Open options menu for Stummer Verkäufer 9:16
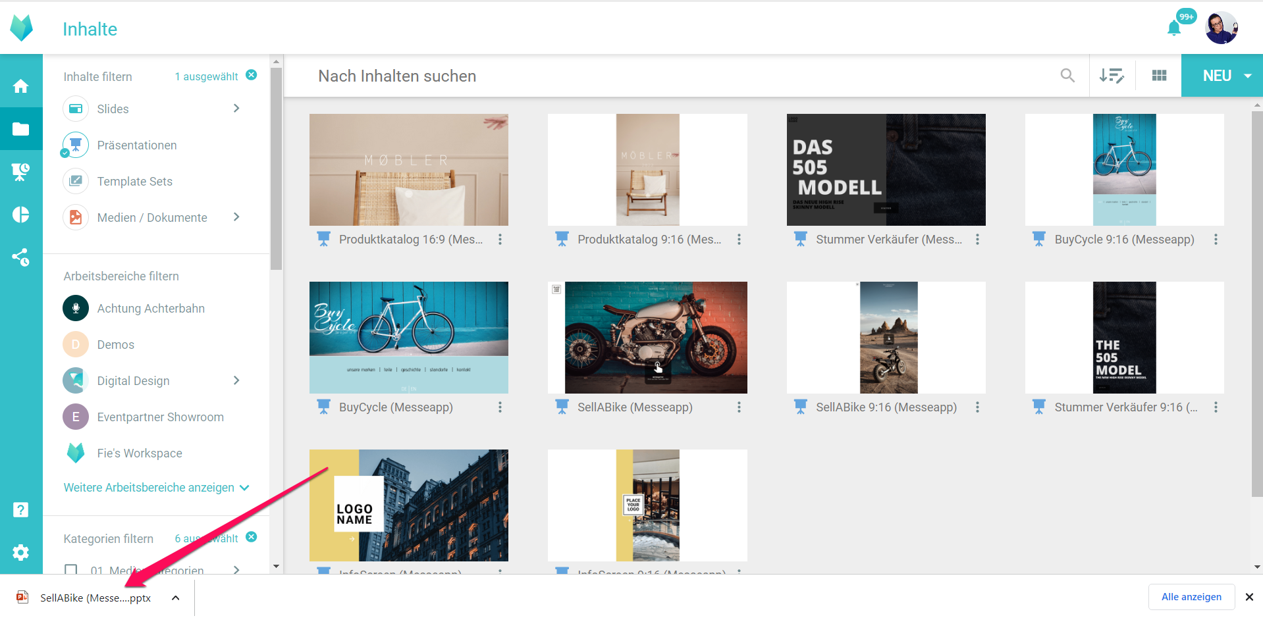Screen dimensions: 1263x618 (x=1216, y=407)
